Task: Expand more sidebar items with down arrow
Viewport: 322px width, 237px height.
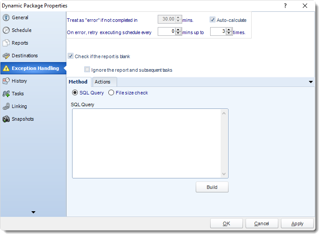Action: (34, 212)
